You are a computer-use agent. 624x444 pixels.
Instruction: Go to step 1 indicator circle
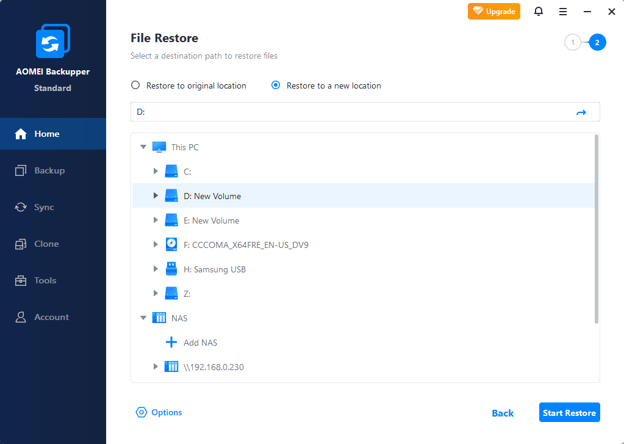click(572, 43)
